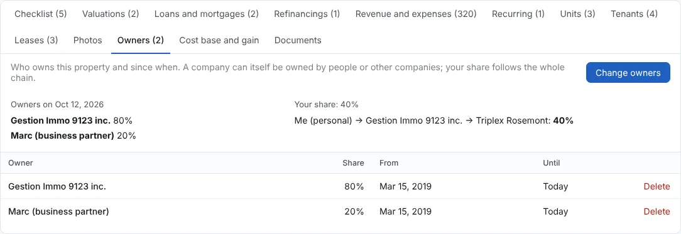Click the Your share: 40% label
The height and width of the screenshot is (234, 681).
(x=326, y=104)
